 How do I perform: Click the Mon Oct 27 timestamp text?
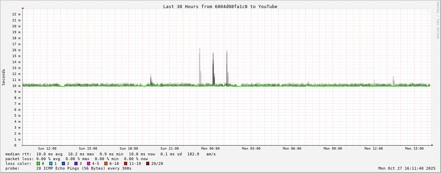click(x=407, y=168)
